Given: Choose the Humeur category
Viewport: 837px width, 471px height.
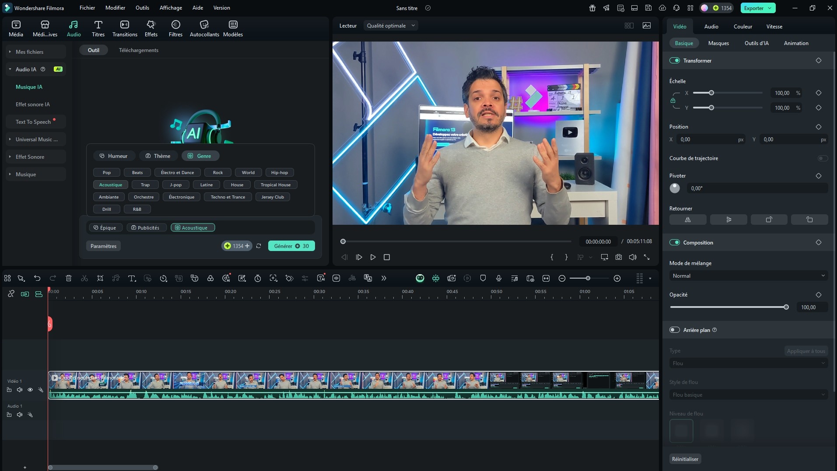Looking at the screenshot, I should coord(113,156).
